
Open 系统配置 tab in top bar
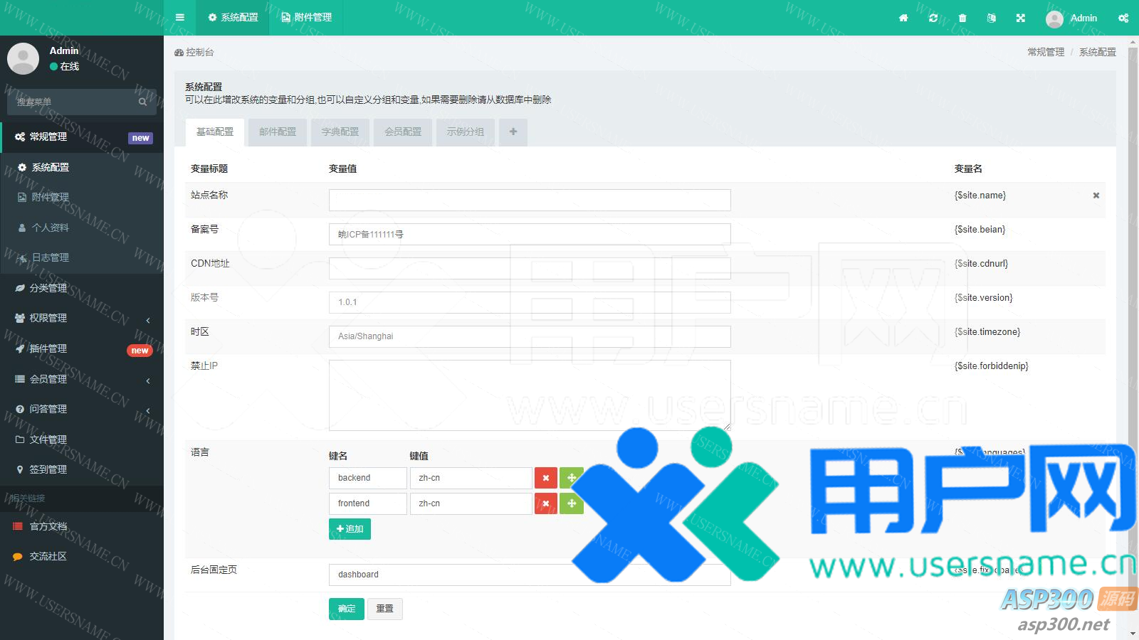233,18
